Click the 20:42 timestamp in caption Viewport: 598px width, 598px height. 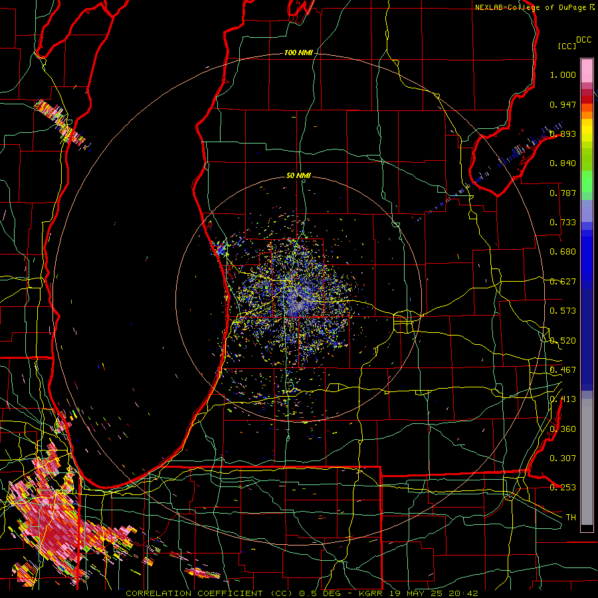tap(463, 593)
